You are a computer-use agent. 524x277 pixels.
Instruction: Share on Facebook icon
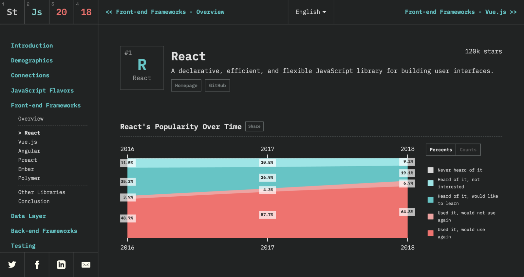tap(37, 265)
